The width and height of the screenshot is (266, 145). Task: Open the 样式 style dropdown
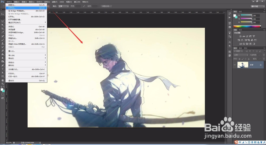tap(63, 6)
